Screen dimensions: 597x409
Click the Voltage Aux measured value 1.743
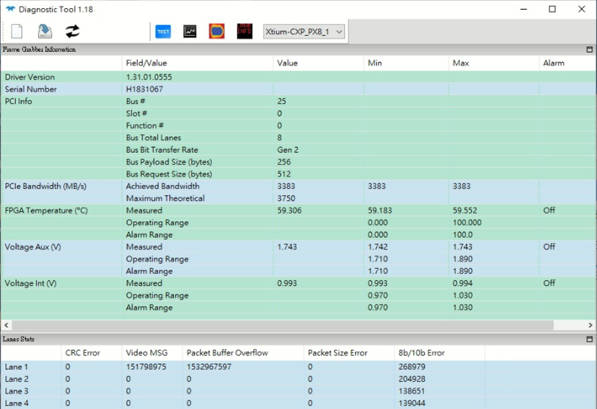tap(287, 247)
